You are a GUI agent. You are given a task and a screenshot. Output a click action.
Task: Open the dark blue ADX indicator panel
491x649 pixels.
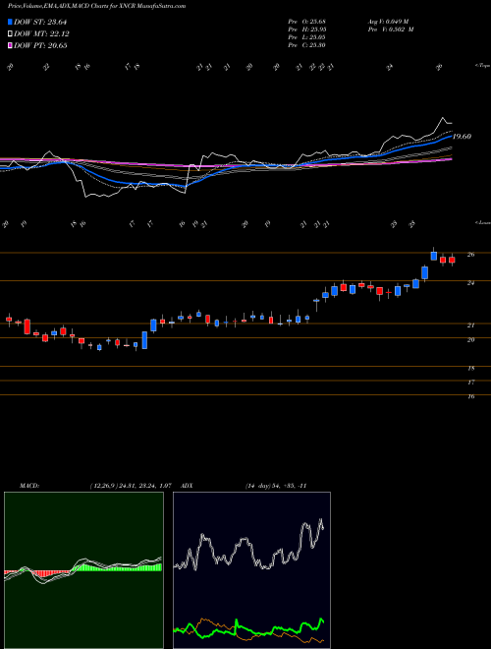[251, 570]
